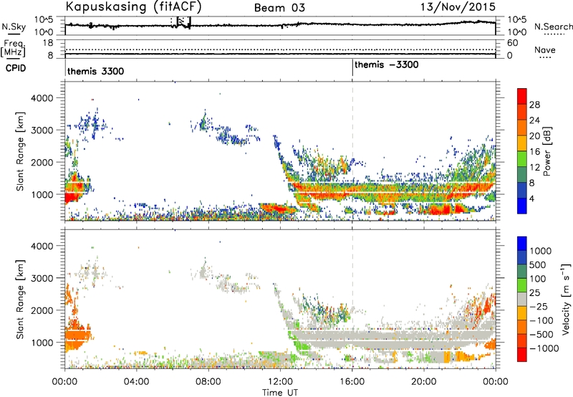This screenshot has width=573, height=397.
Task: Click the 'Time UT' axis title
Action: pos(280,393)
